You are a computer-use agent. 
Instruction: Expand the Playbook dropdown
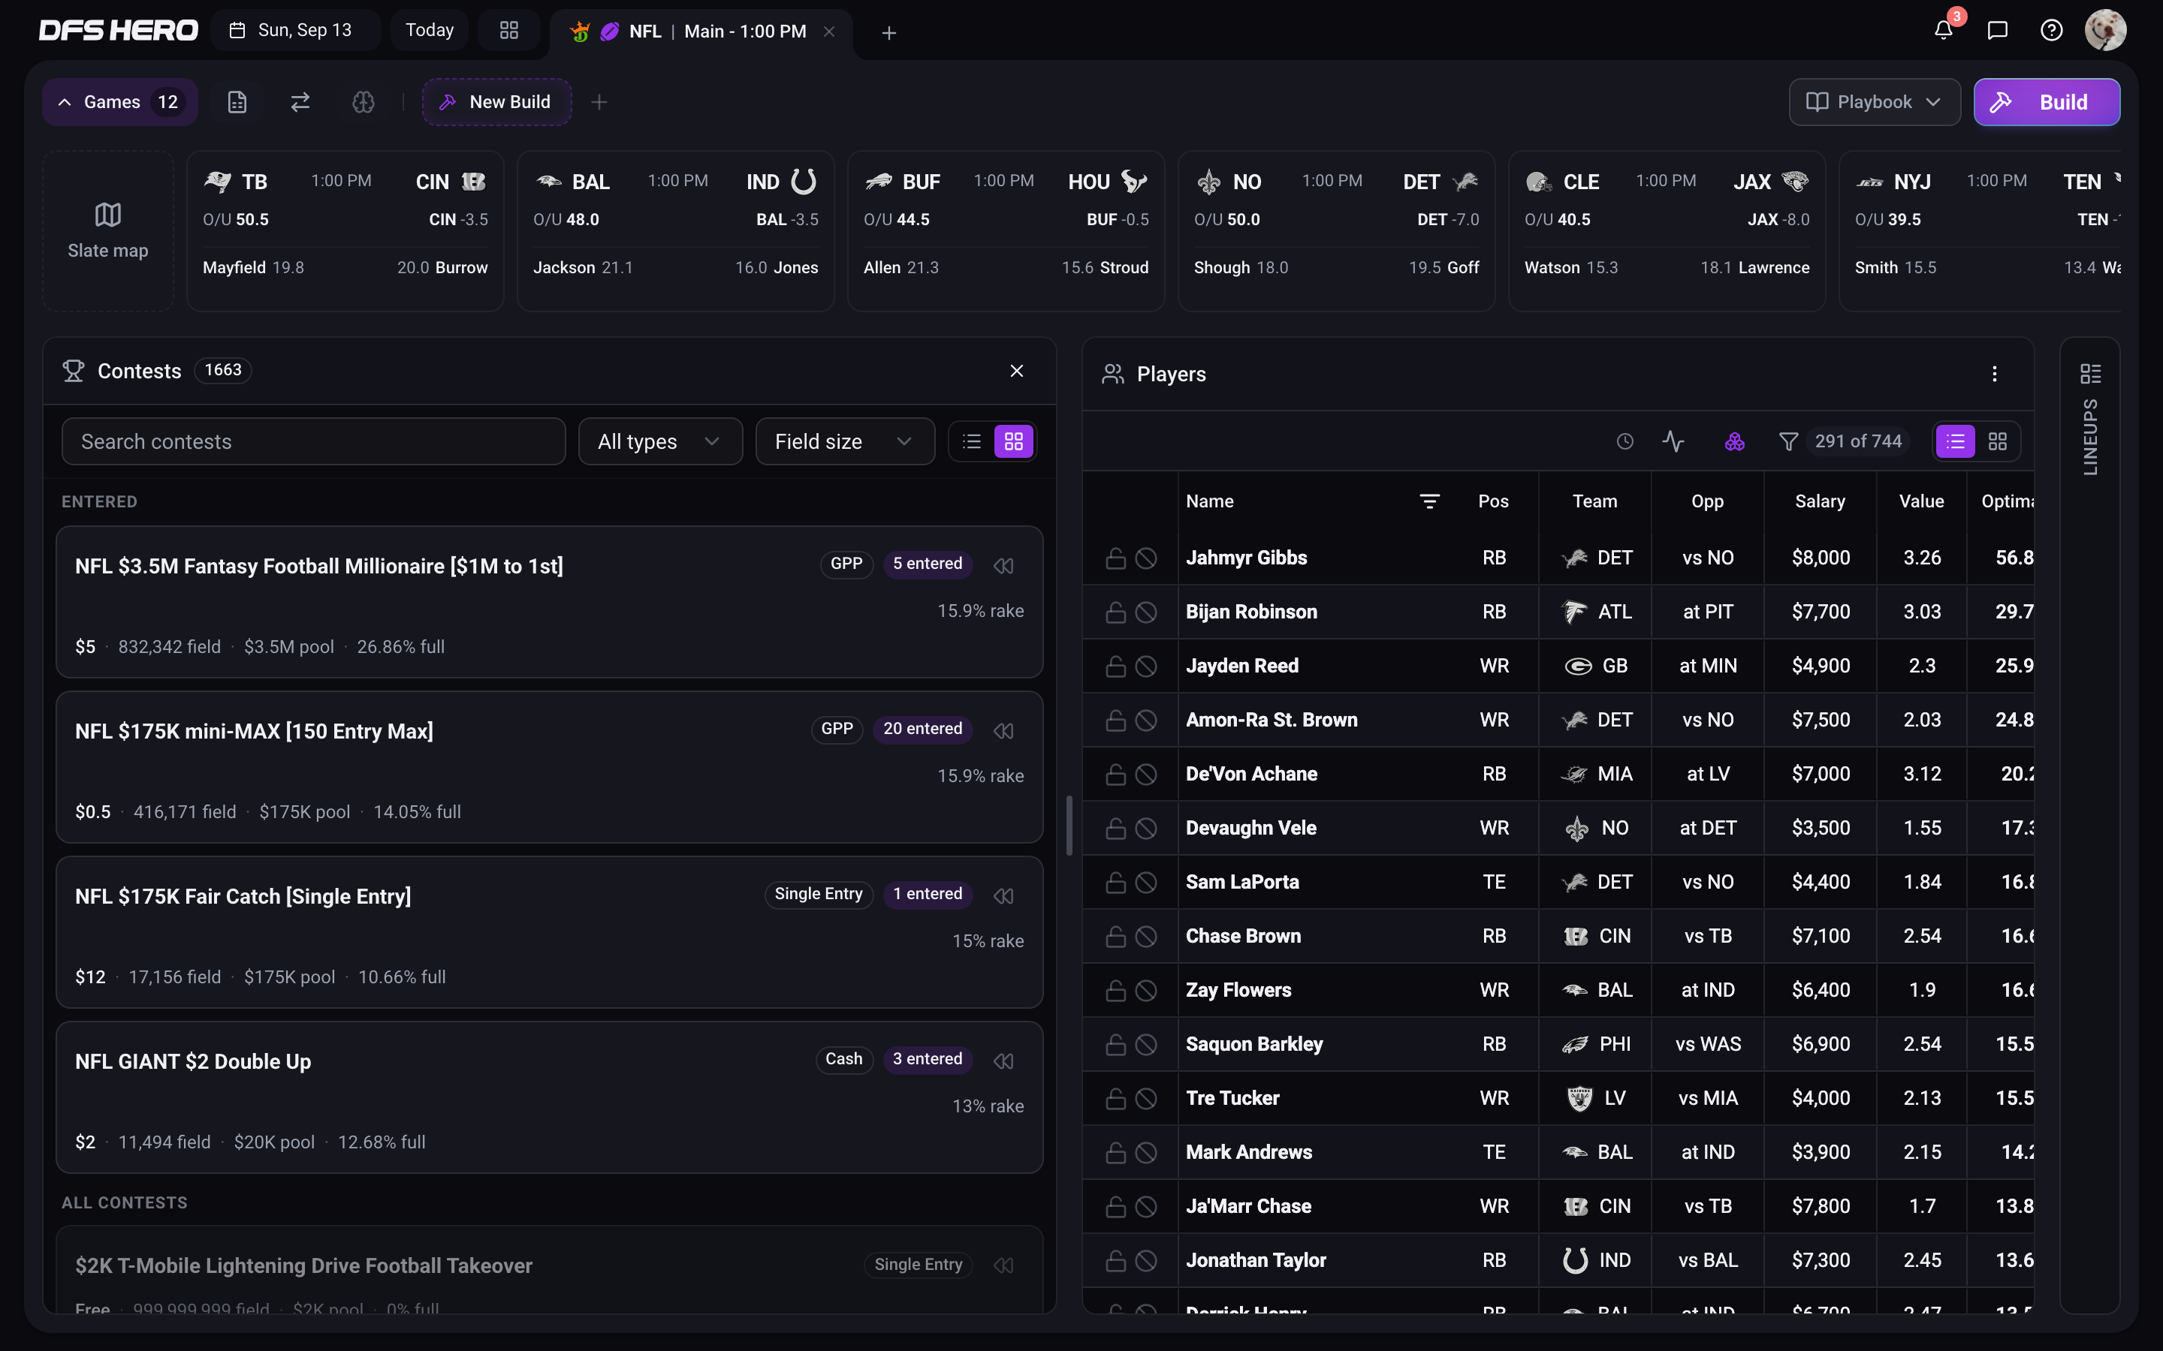tap(1875, 102)
